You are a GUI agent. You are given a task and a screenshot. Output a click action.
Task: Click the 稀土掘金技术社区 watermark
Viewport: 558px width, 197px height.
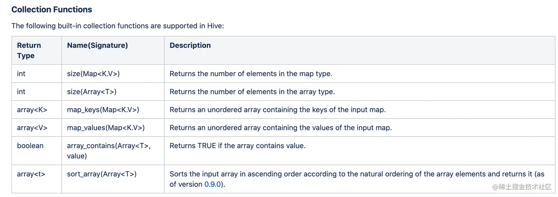(x=521, y=187)
